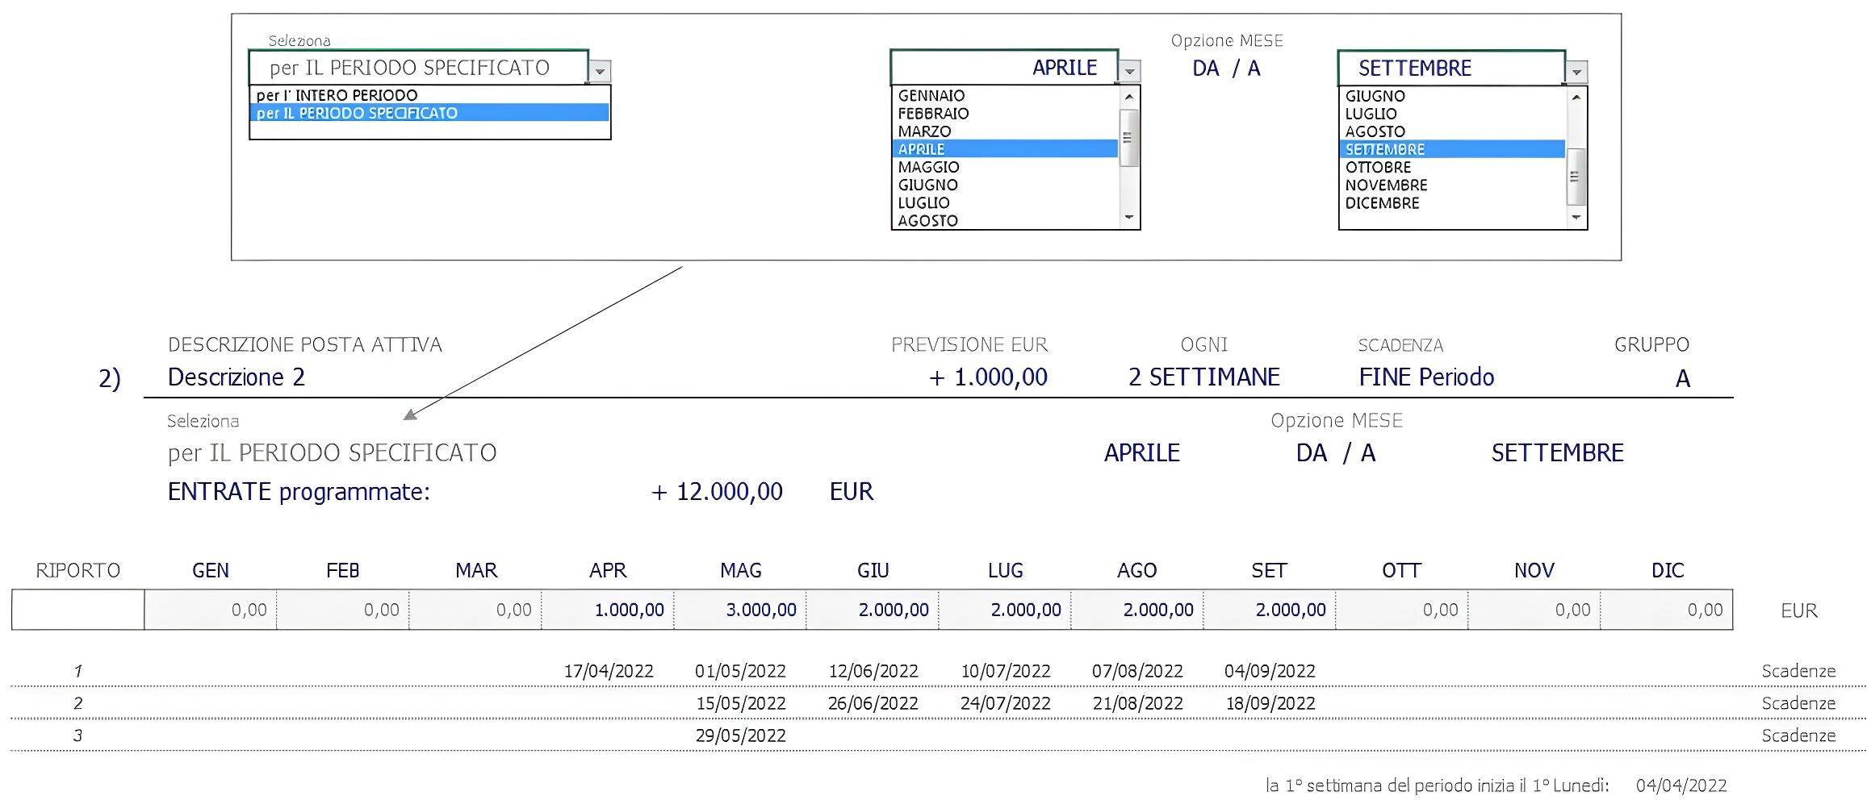Viewport: 1871px width, 800px height.
Task: Choose LUGLIO in end month list
Action: point(1452,114)
